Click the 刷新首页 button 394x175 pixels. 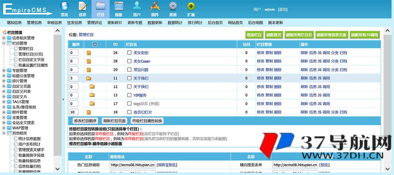click(x=274, y=35)
